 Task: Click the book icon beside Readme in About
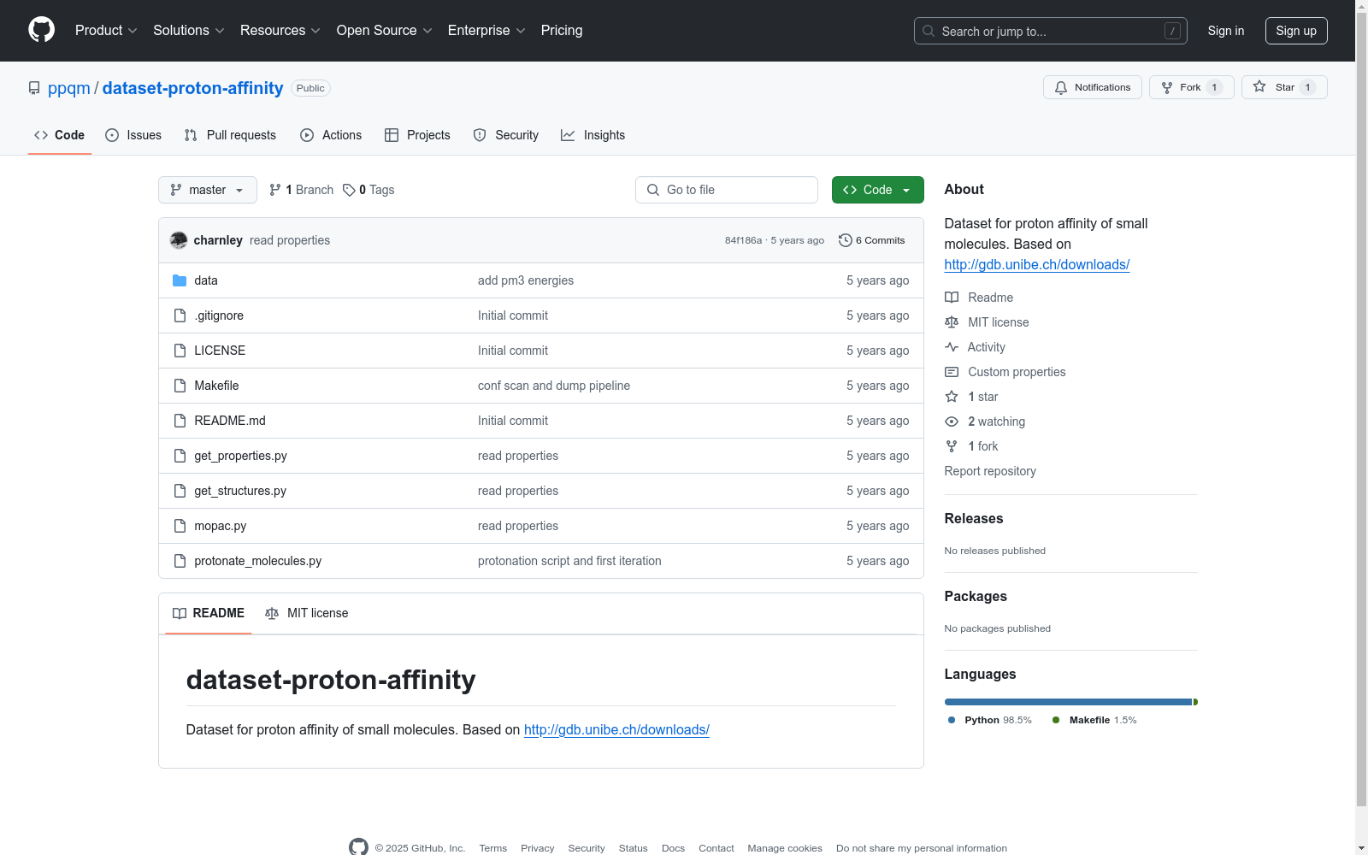952,298
